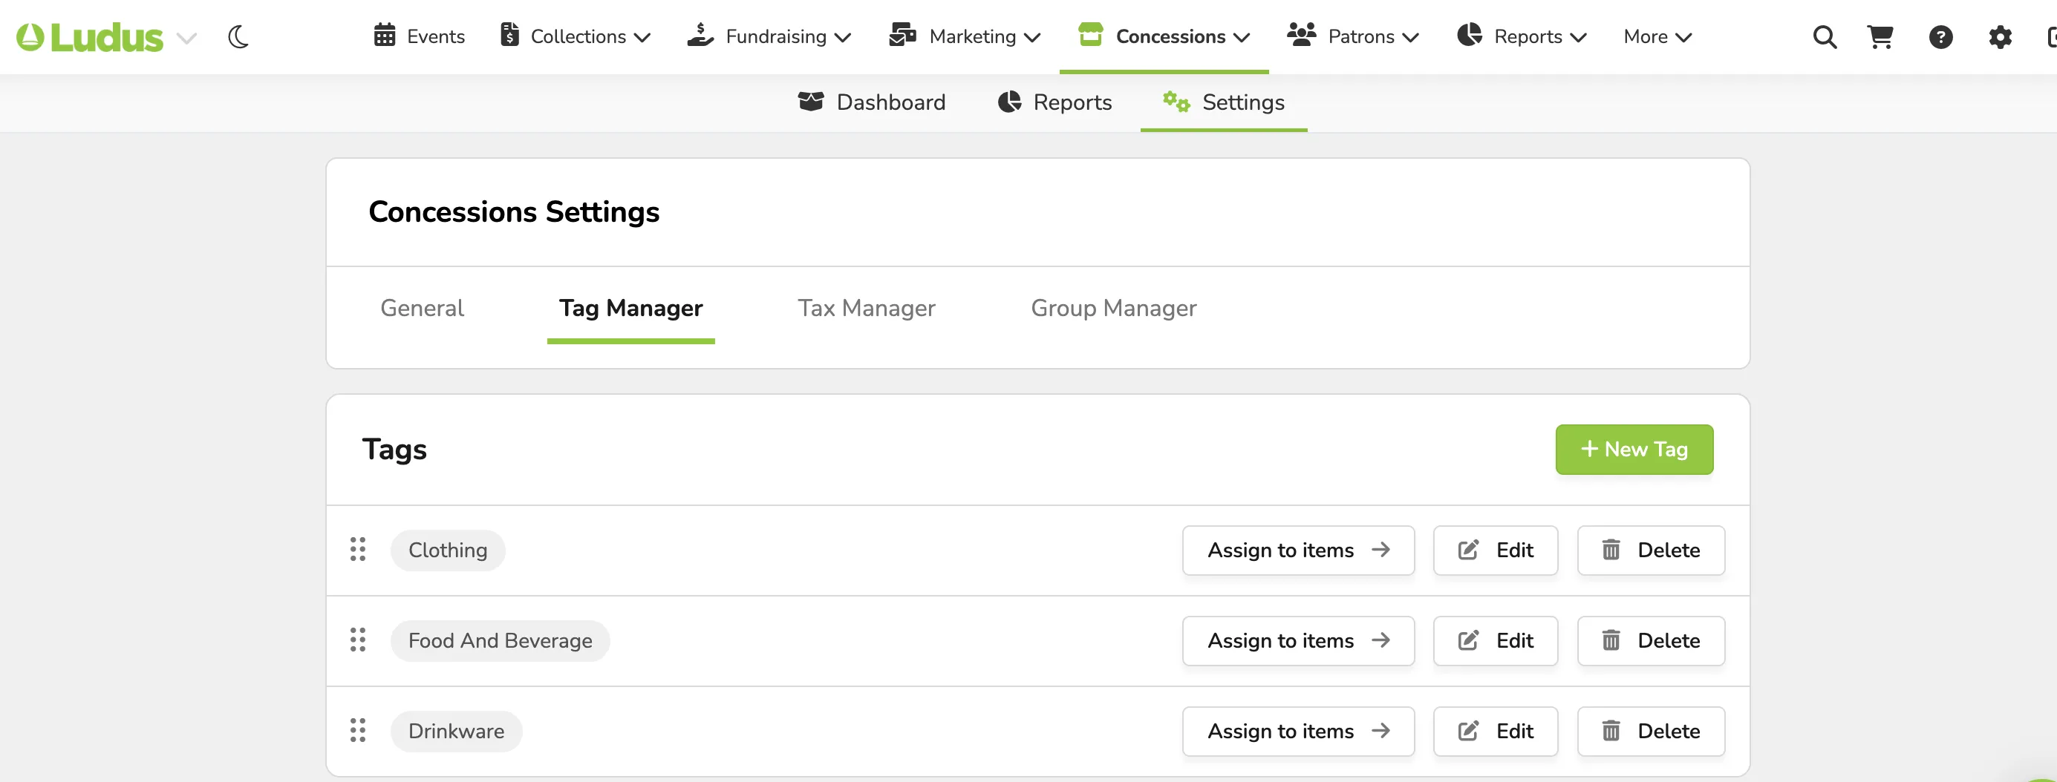Delete the Clothing tag

(x=1651, y=550)
